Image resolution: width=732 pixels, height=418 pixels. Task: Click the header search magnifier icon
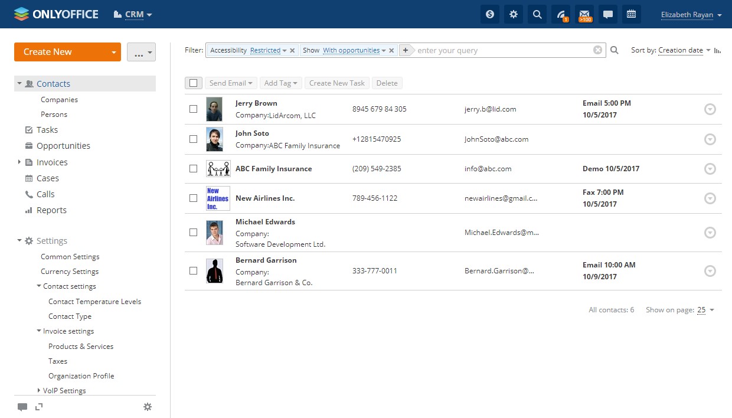(537, 15)
